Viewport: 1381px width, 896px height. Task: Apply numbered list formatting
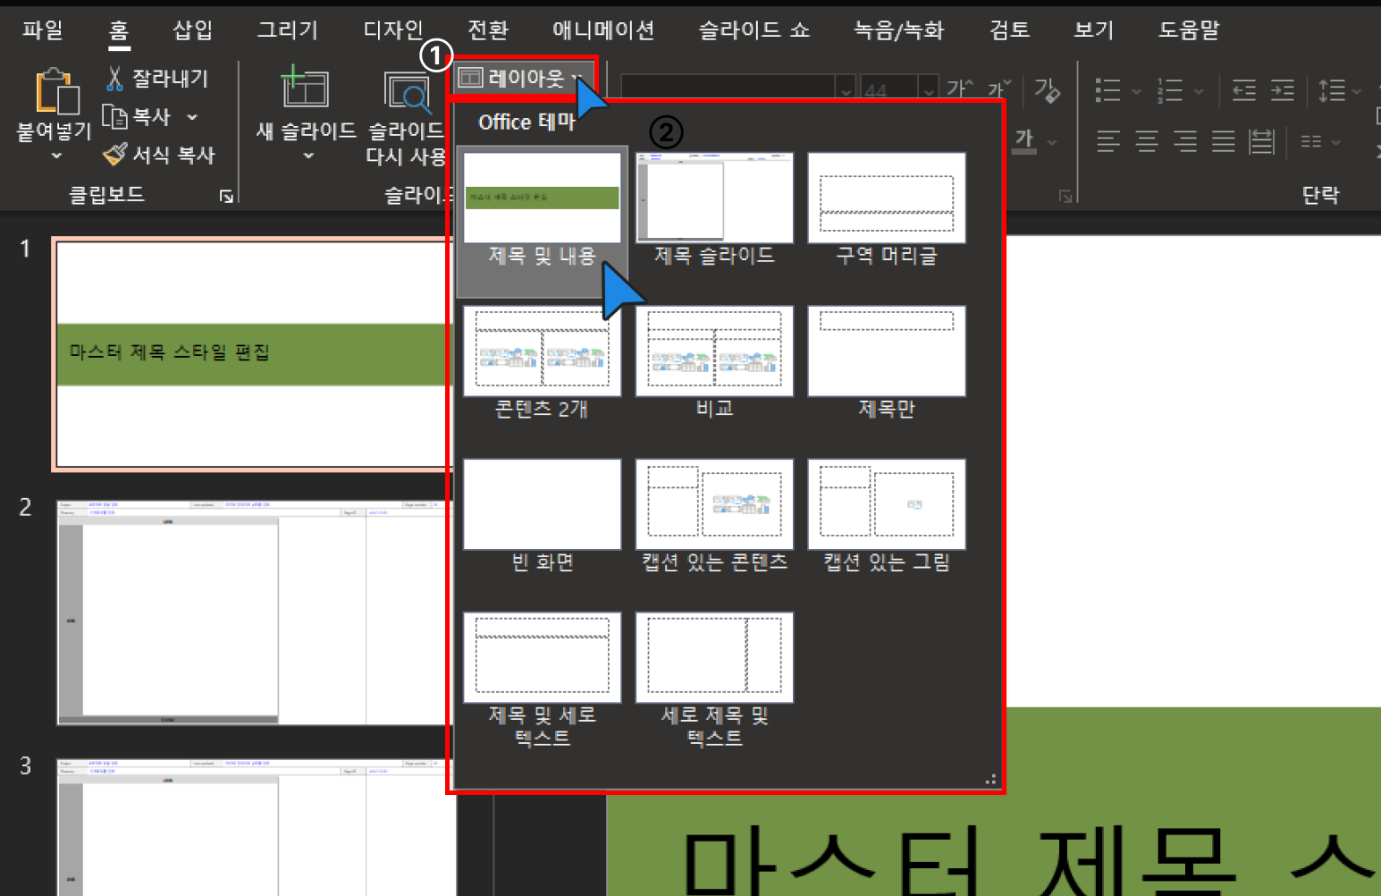point(1170,89)
